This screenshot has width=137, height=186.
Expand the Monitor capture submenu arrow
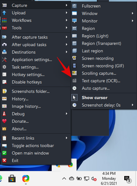(x=133, y=21)
